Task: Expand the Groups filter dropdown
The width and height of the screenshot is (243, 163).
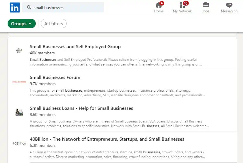Action: 21,23
